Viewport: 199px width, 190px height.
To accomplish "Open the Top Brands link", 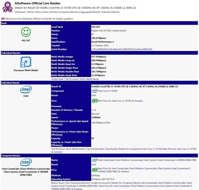I will click(x=111, y=149).
